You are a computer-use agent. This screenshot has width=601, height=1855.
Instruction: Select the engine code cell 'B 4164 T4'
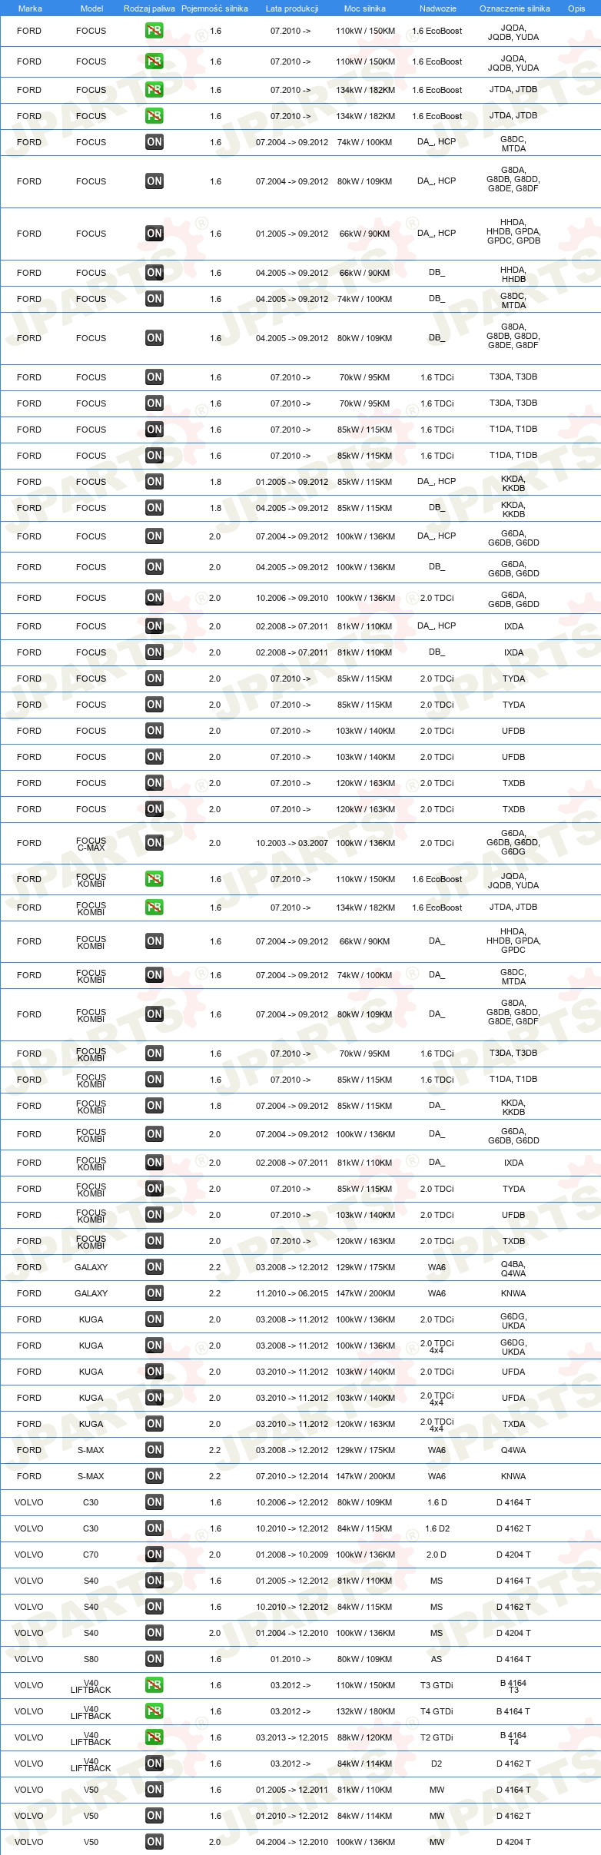[x=513, y=1738]
